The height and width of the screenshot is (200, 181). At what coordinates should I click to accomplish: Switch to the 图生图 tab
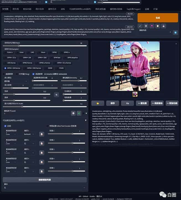16,9
